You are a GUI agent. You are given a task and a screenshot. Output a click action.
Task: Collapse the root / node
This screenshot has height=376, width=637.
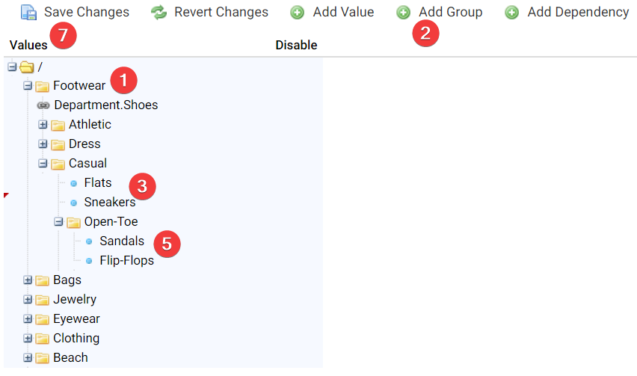[12, 67]
